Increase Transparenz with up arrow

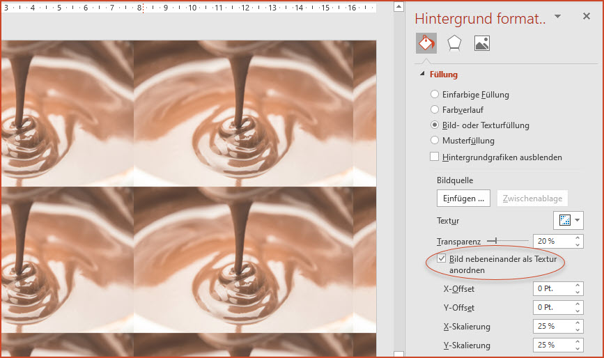pyautogui.click(x=578, y=238)
